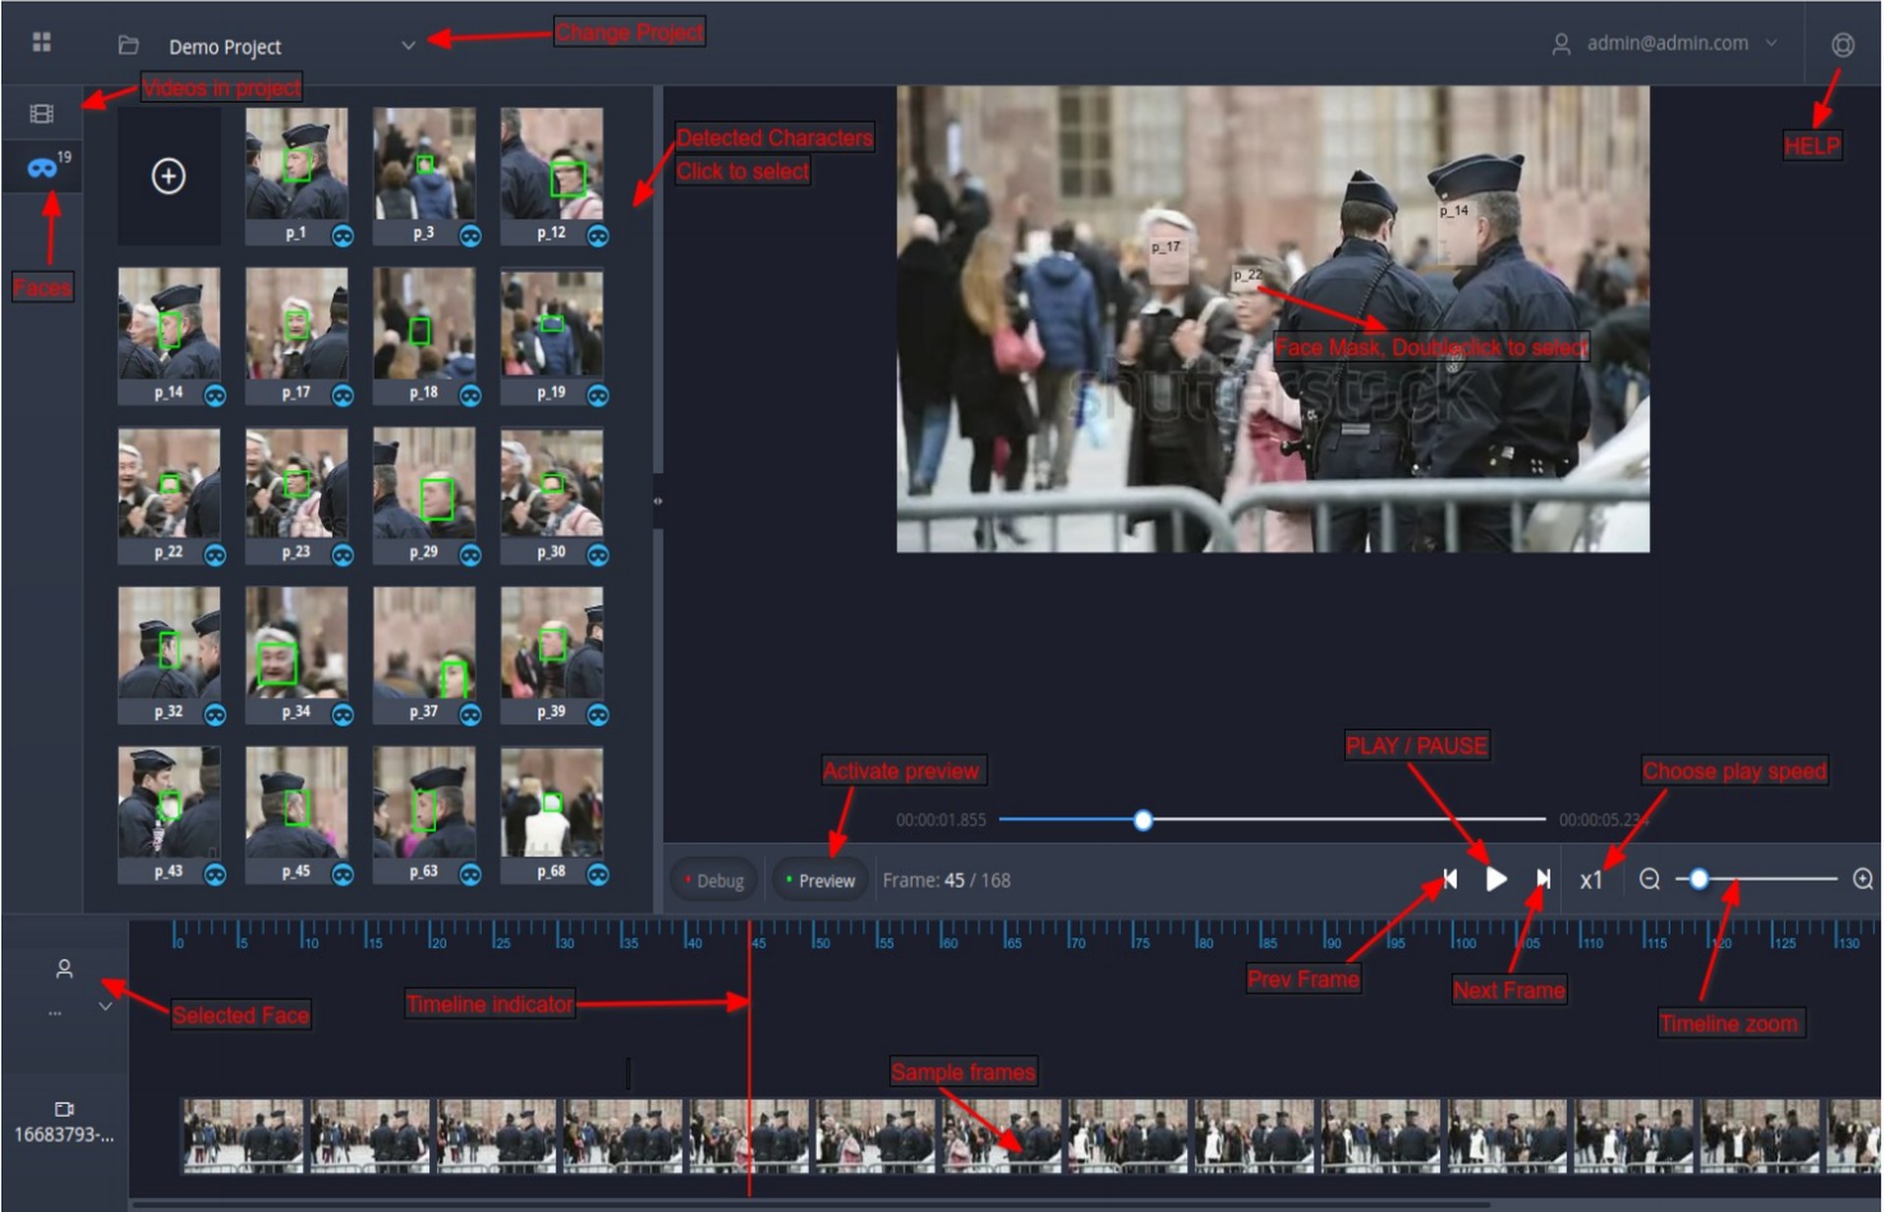Toggle mask icon for character p_68

pyautogui.click(x=598, y=874)
